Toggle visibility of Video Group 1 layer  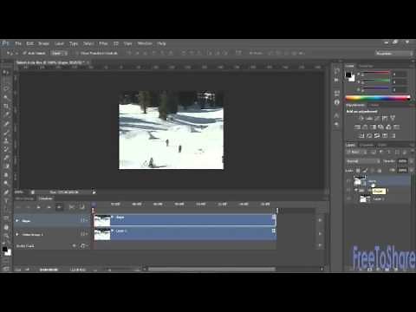348,191
